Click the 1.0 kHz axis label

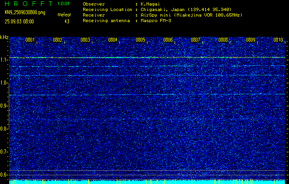(4, 83)
